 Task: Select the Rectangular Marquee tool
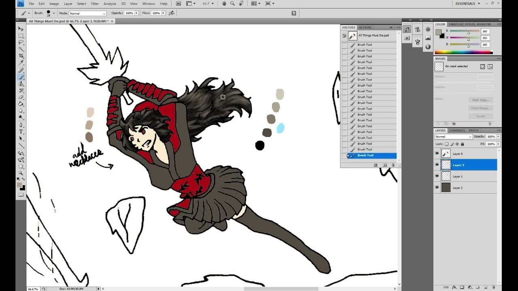click(21, 36)
